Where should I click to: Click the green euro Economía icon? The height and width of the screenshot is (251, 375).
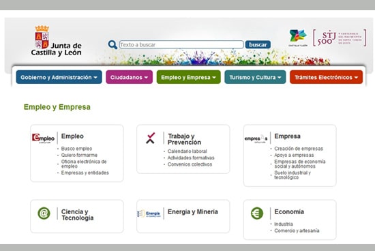tap(257, 213)
